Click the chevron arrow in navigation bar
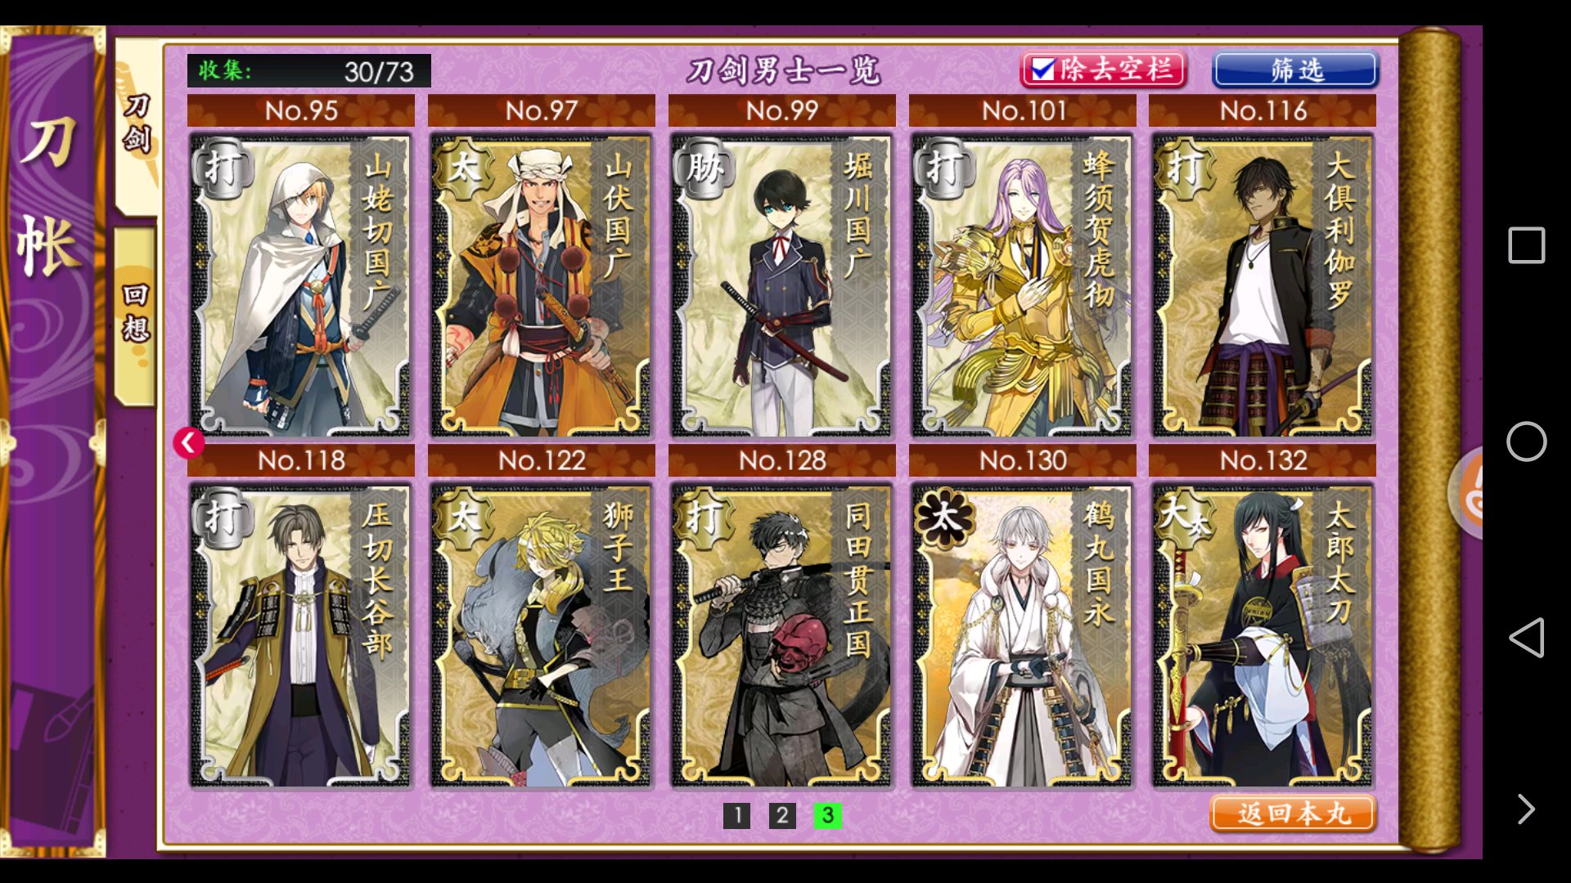The image size is (1571, 883). pyautogui.click(x=1526, y=809)
